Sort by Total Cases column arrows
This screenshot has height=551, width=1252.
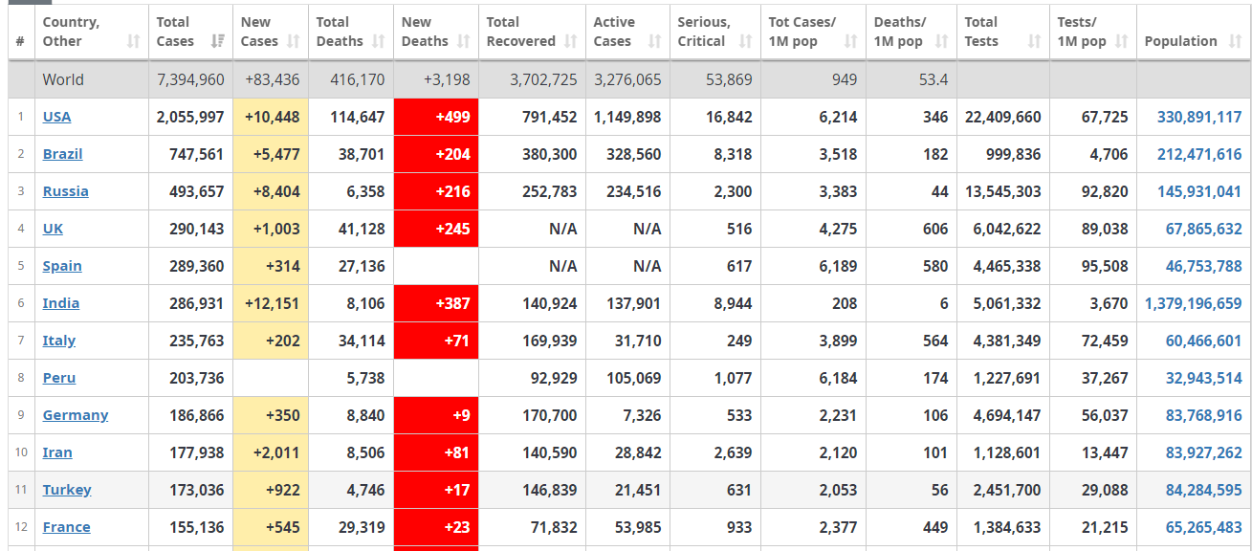click(218, 41)
